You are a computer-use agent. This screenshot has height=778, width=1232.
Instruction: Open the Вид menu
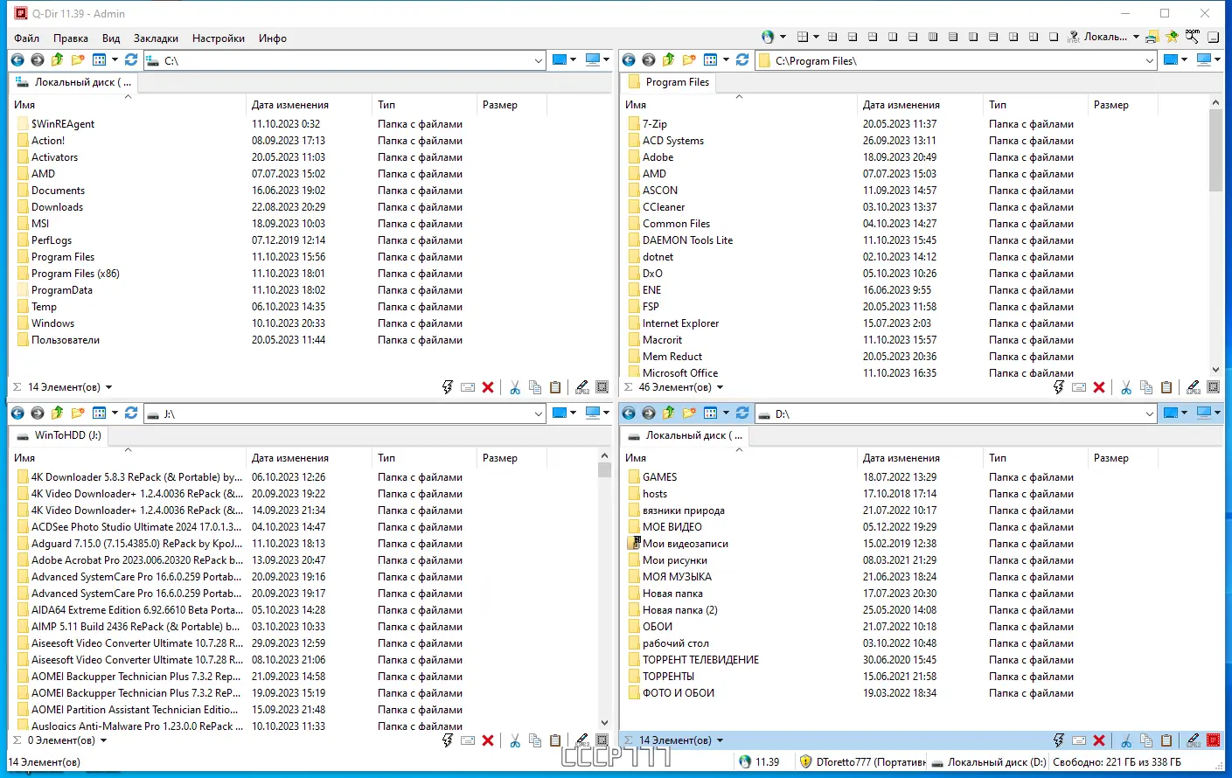click(x=111, y=38)
